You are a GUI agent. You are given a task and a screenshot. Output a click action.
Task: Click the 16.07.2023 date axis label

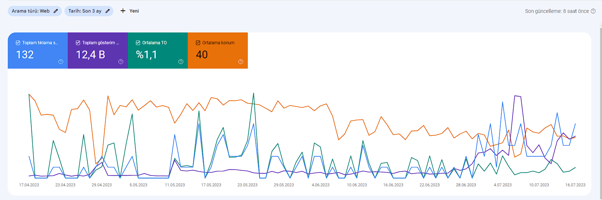tap(575, 185)
